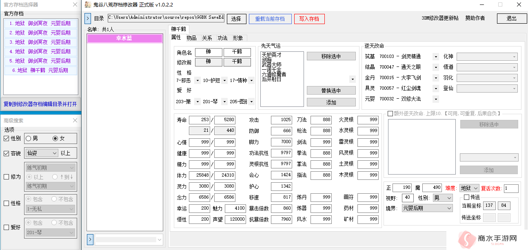
Task: Open the 悟道 dropdown
Action: 487,67
